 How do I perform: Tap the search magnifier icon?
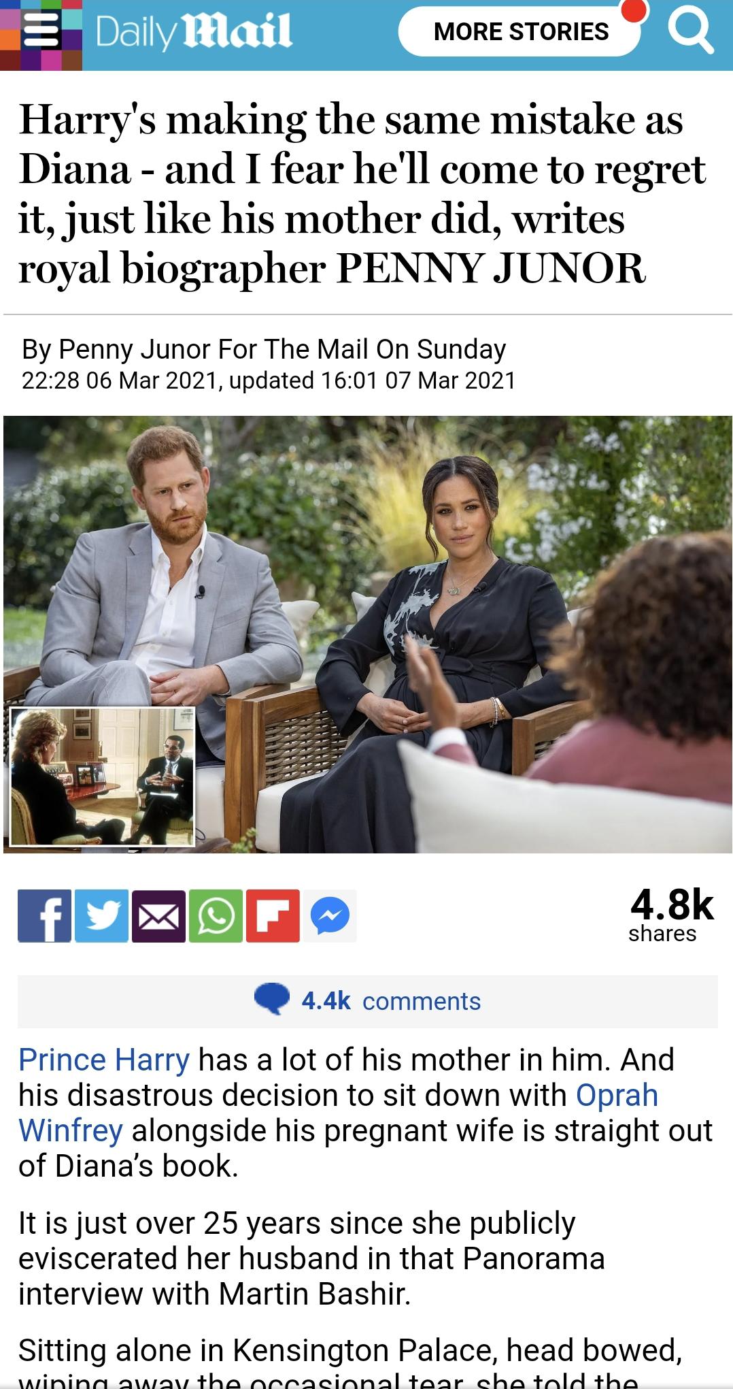[x=691, y=32]
